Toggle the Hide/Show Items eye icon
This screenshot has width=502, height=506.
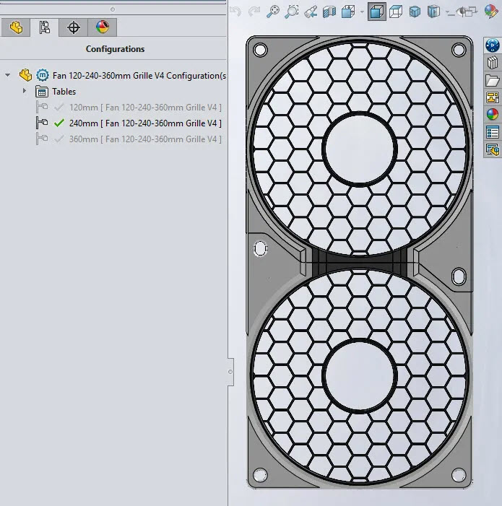tap(461, 11)
